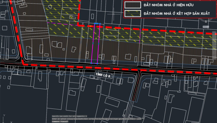
Task: Select the ĐẤT NHÓM NHÀ Ở HIỆN HỮU legend text
Action: pyautogui.click(x=169, y=5)
